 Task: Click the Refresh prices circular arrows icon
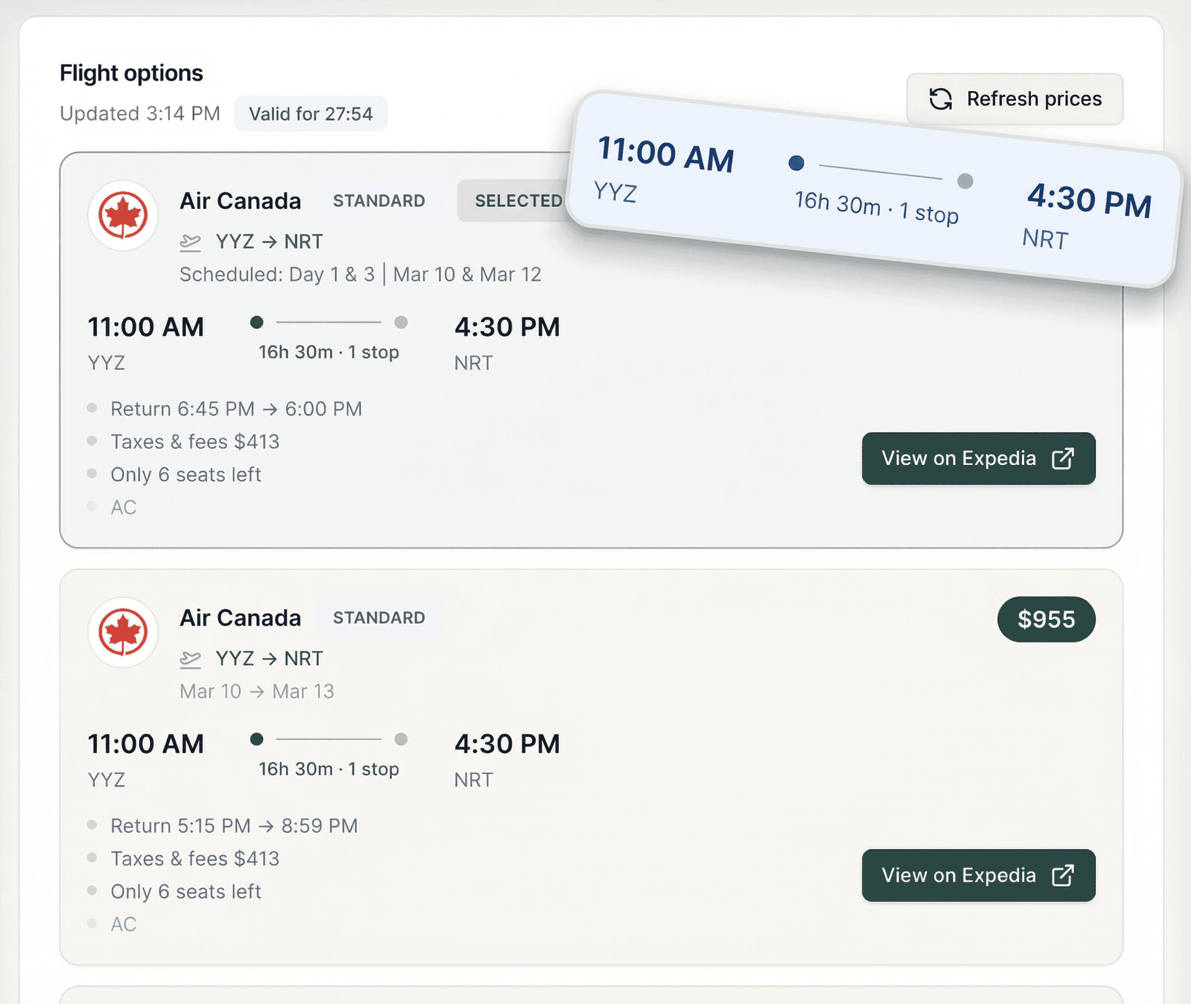tap(940, 99)
